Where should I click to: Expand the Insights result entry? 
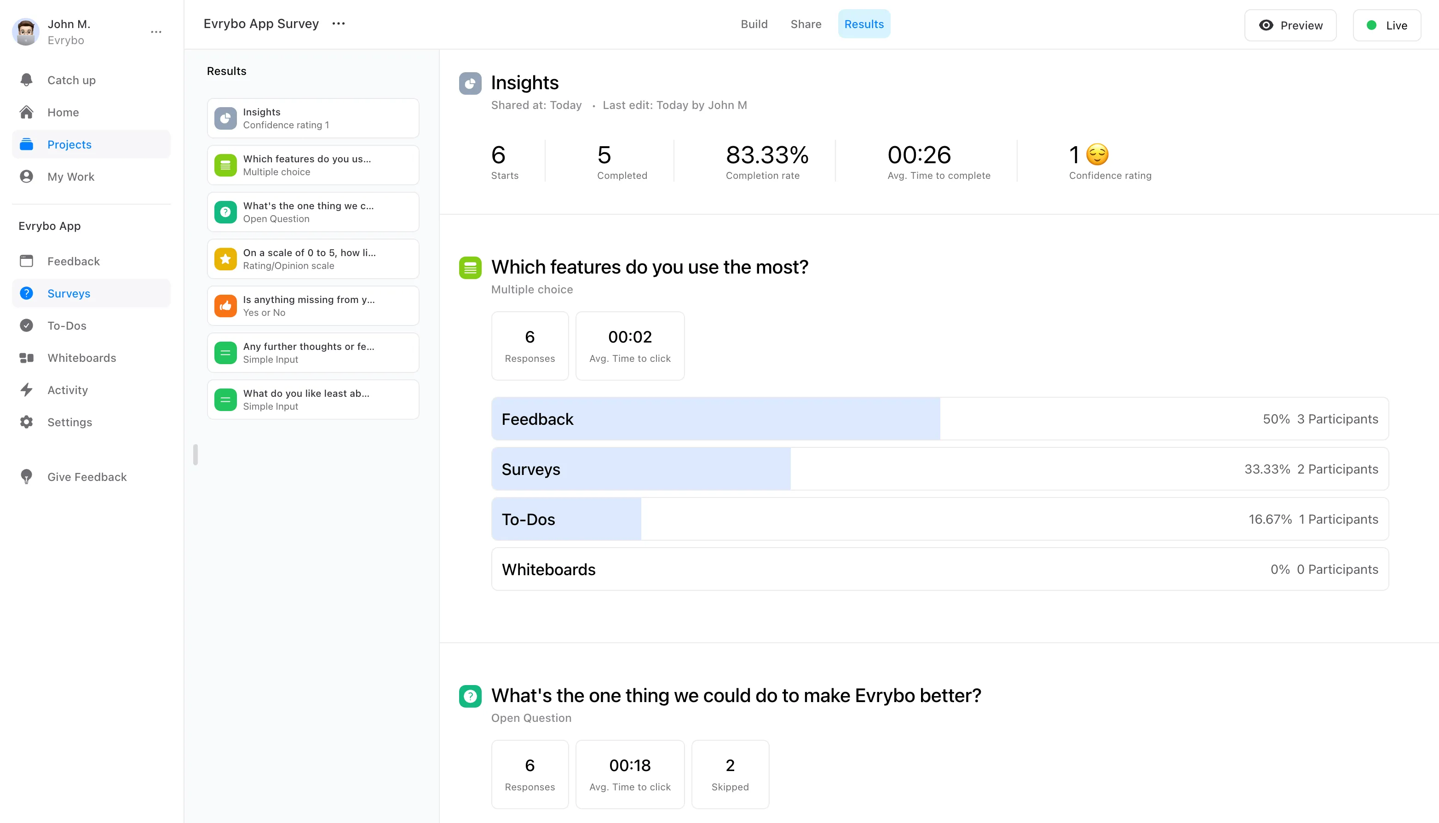pyautogui.click(x=313, y=118)
